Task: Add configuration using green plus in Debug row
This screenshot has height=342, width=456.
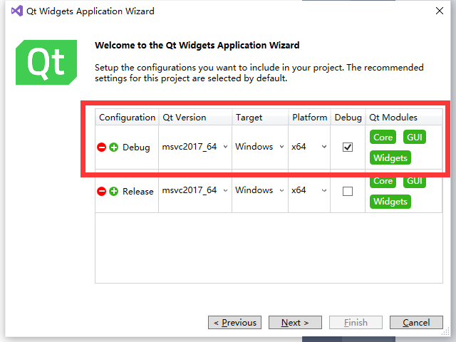Action: point(114,147)
